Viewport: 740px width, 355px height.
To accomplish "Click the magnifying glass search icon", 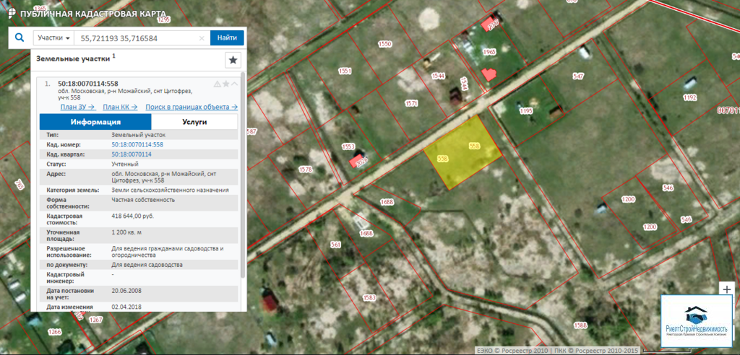I will tap(20, 38).
